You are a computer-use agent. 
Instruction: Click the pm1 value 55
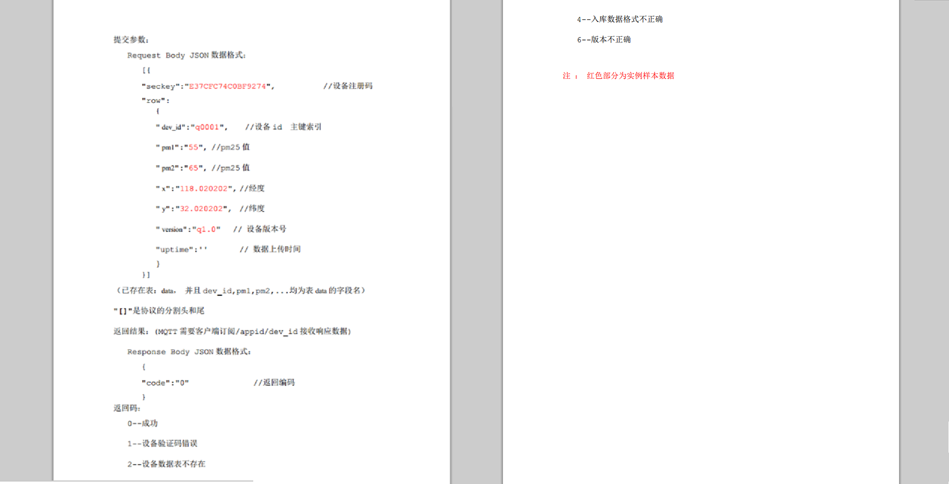pos(193,148)
